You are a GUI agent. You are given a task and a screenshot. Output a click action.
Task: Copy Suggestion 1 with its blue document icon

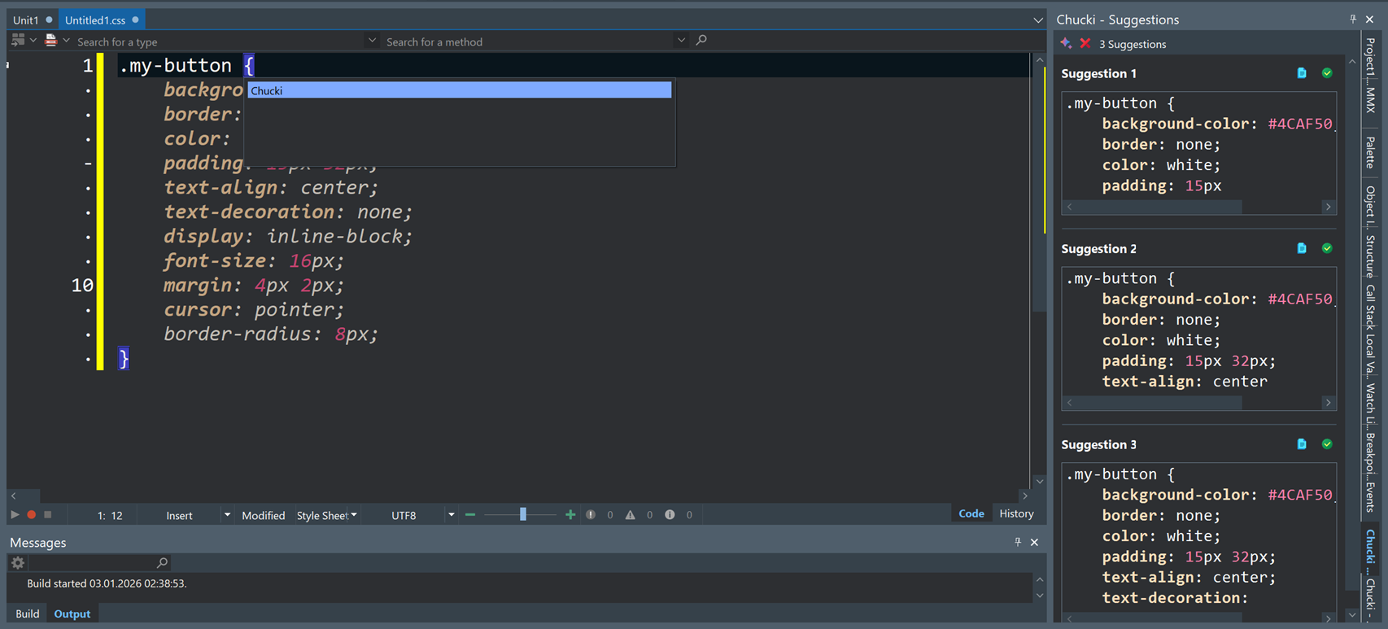[1302, 73]
